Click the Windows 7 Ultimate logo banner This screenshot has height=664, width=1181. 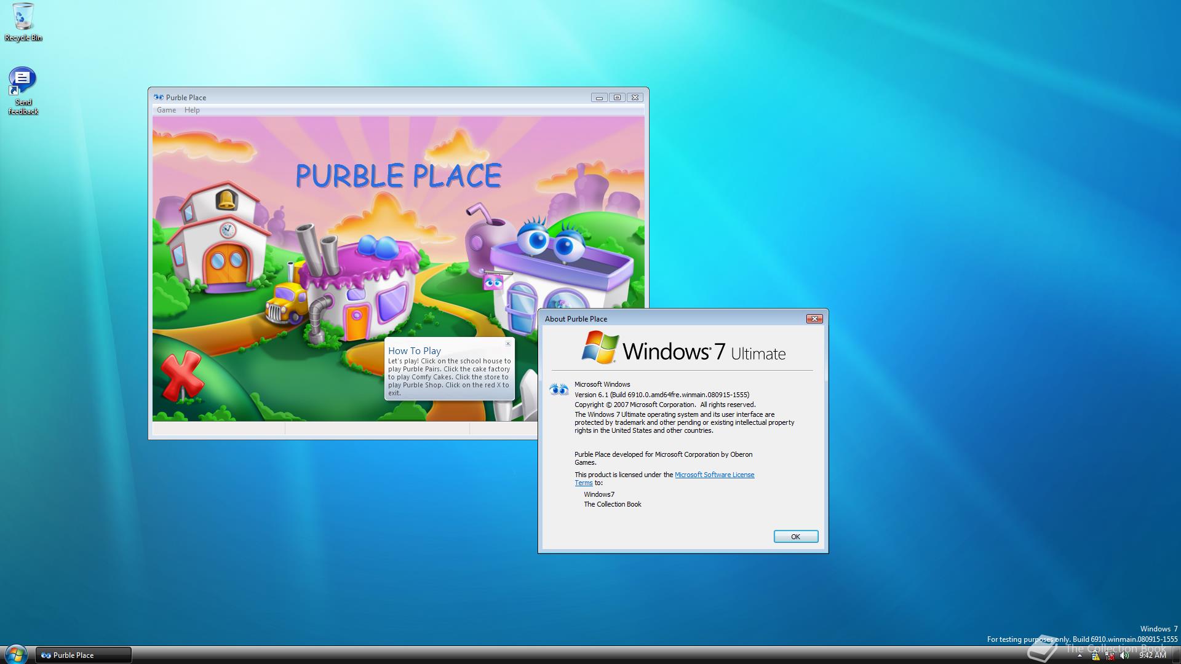[x=683, y=348]
